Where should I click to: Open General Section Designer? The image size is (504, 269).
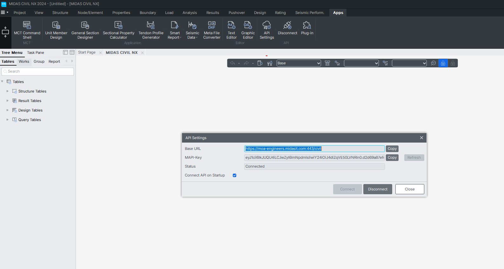[85, 30]
